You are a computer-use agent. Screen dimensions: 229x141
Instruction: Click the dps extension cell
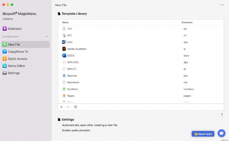(x=185, y=62)
